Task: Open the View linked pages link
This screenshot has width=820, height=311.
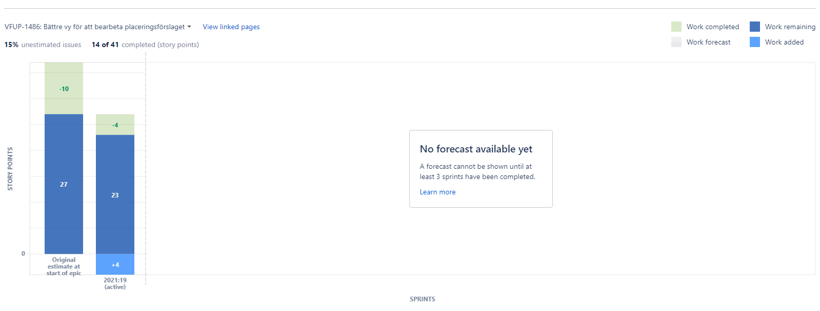Action: pyautogui.click(x=231, y=27)
